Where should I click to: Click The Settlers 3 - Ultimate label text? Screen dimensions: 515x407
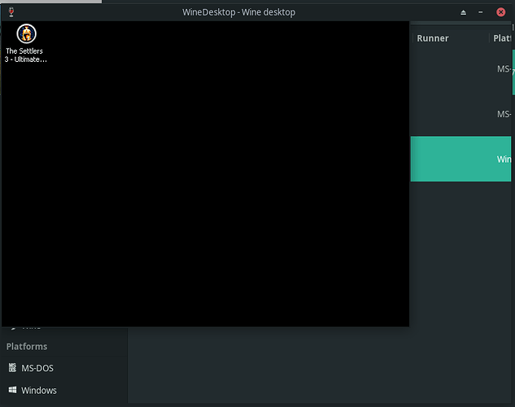tap(25, 55)
